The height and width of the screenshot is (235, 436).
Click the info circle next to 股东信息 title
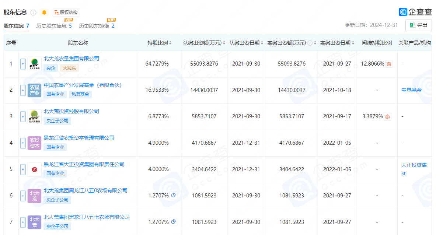[34, 13]
